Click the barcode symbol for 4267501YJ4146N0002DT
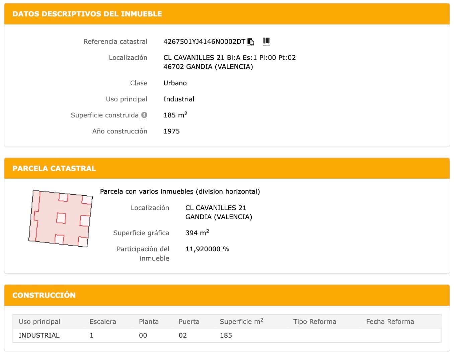 click(266, 41)
